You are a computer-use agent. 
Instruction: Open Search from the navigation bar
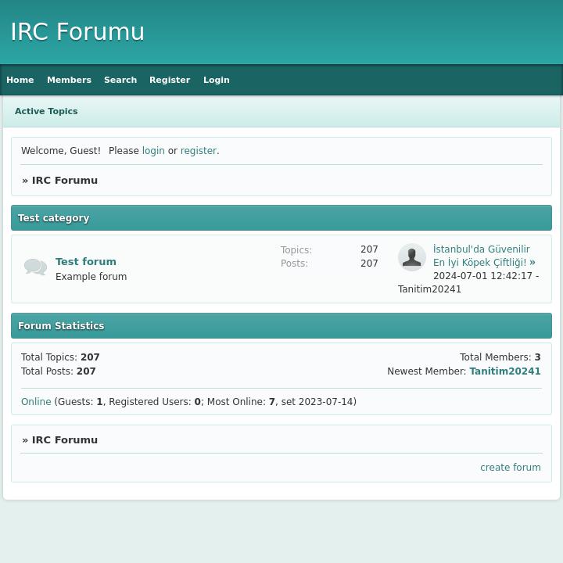[120, 80]
